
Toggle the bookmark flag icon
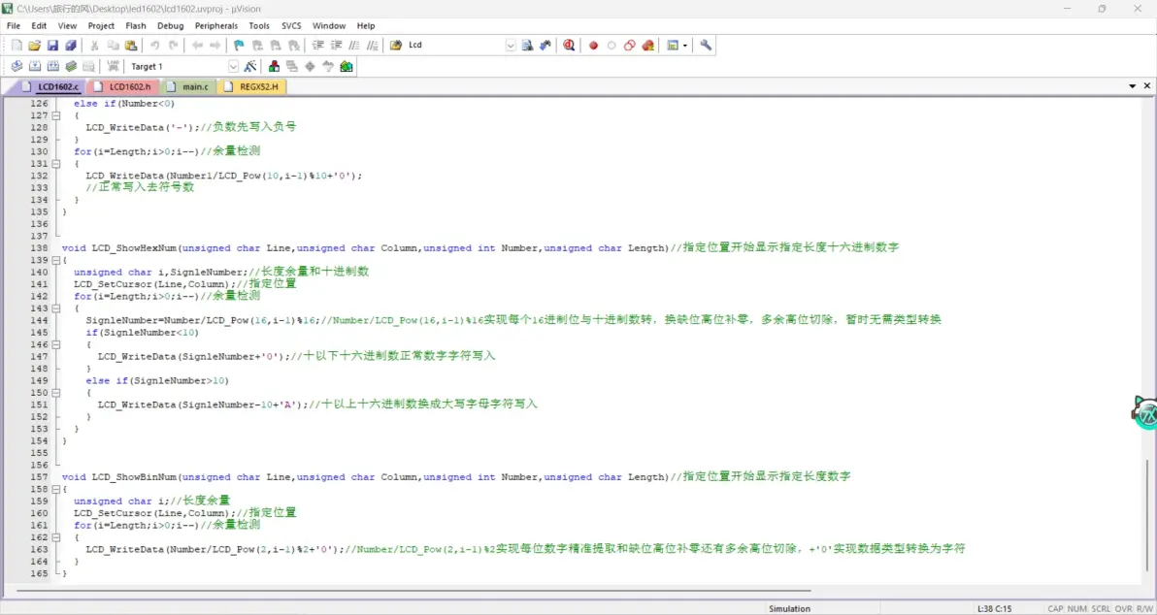(x=239, y=46)
